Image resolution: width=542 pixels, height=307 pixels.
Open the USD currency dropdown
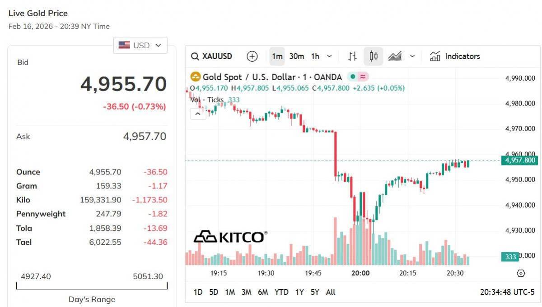point(140,45)
